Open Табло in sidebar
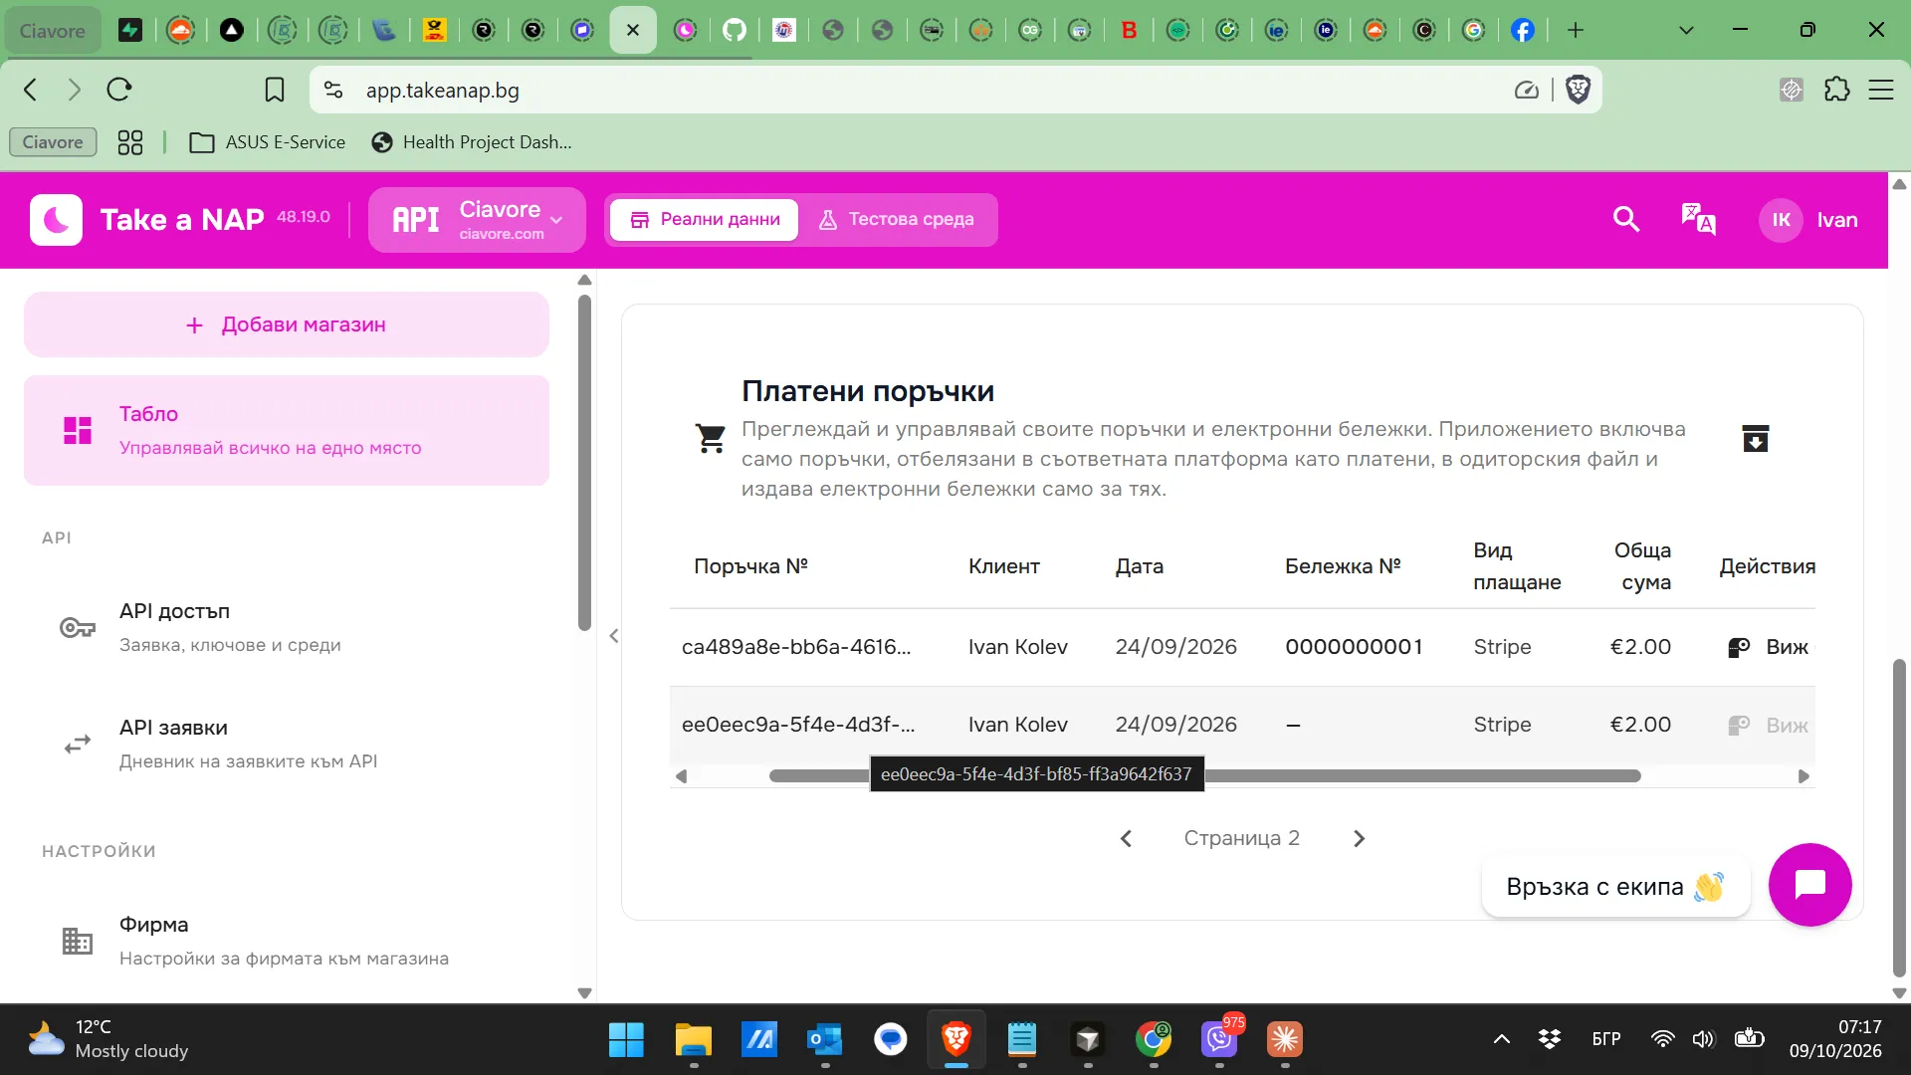This screenshot has width=1911, height=1075. coord(287,430)
